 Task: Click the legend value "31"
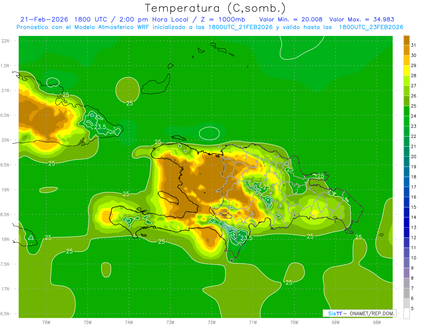[x=414, y=45]
